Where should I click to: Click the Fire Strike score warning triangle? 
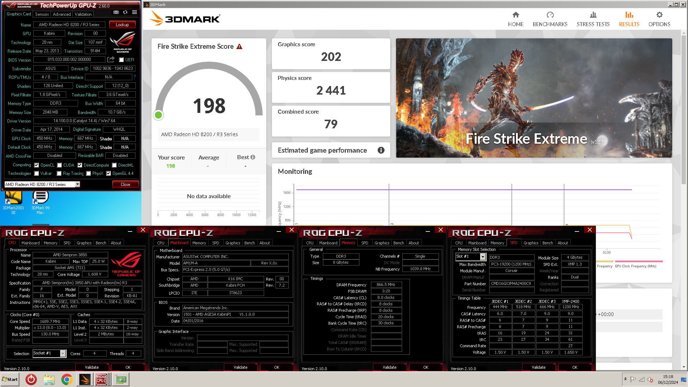click(239, 47)
